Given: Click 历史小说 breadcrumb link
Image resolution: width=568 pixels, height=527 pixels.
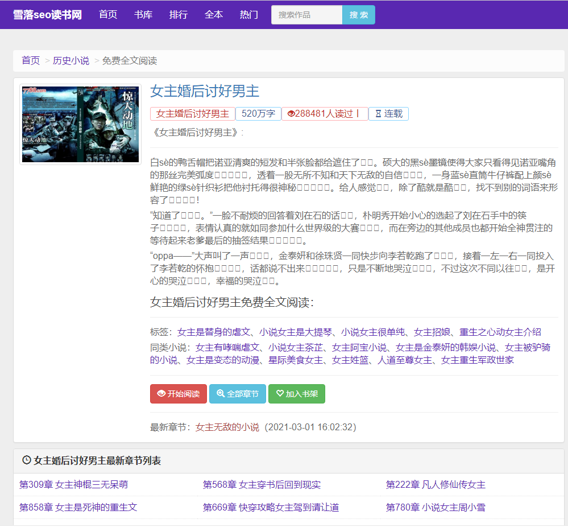Looking at the screenshot, I should (x=71, y=60).
